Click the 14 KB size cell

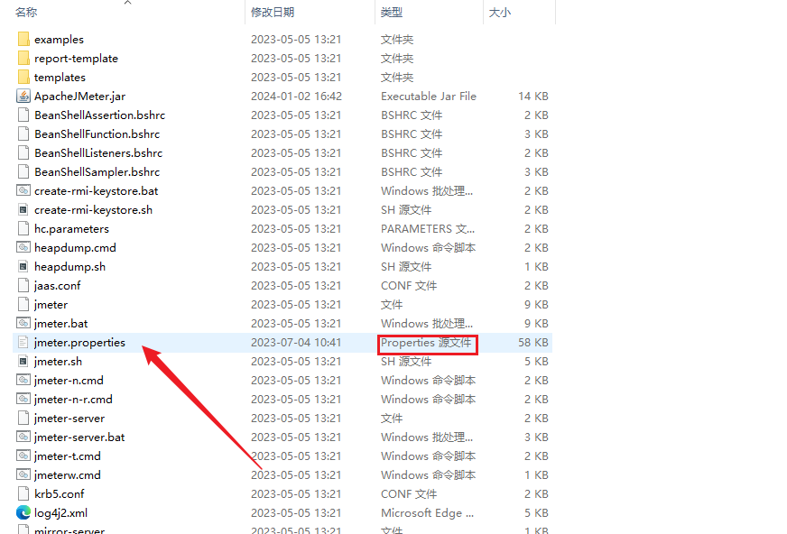533,96
